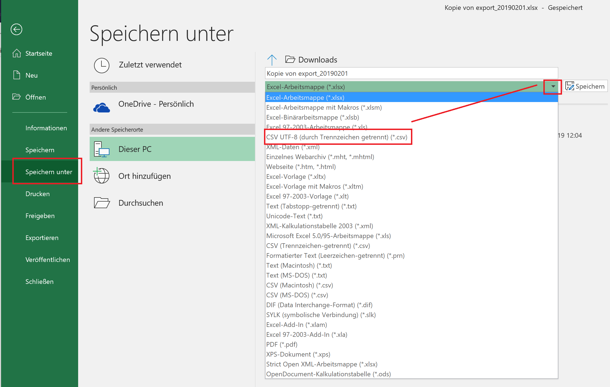
Task: Click the Zuletzt verwendet clock icon
Action: click(x=101, y=65)
